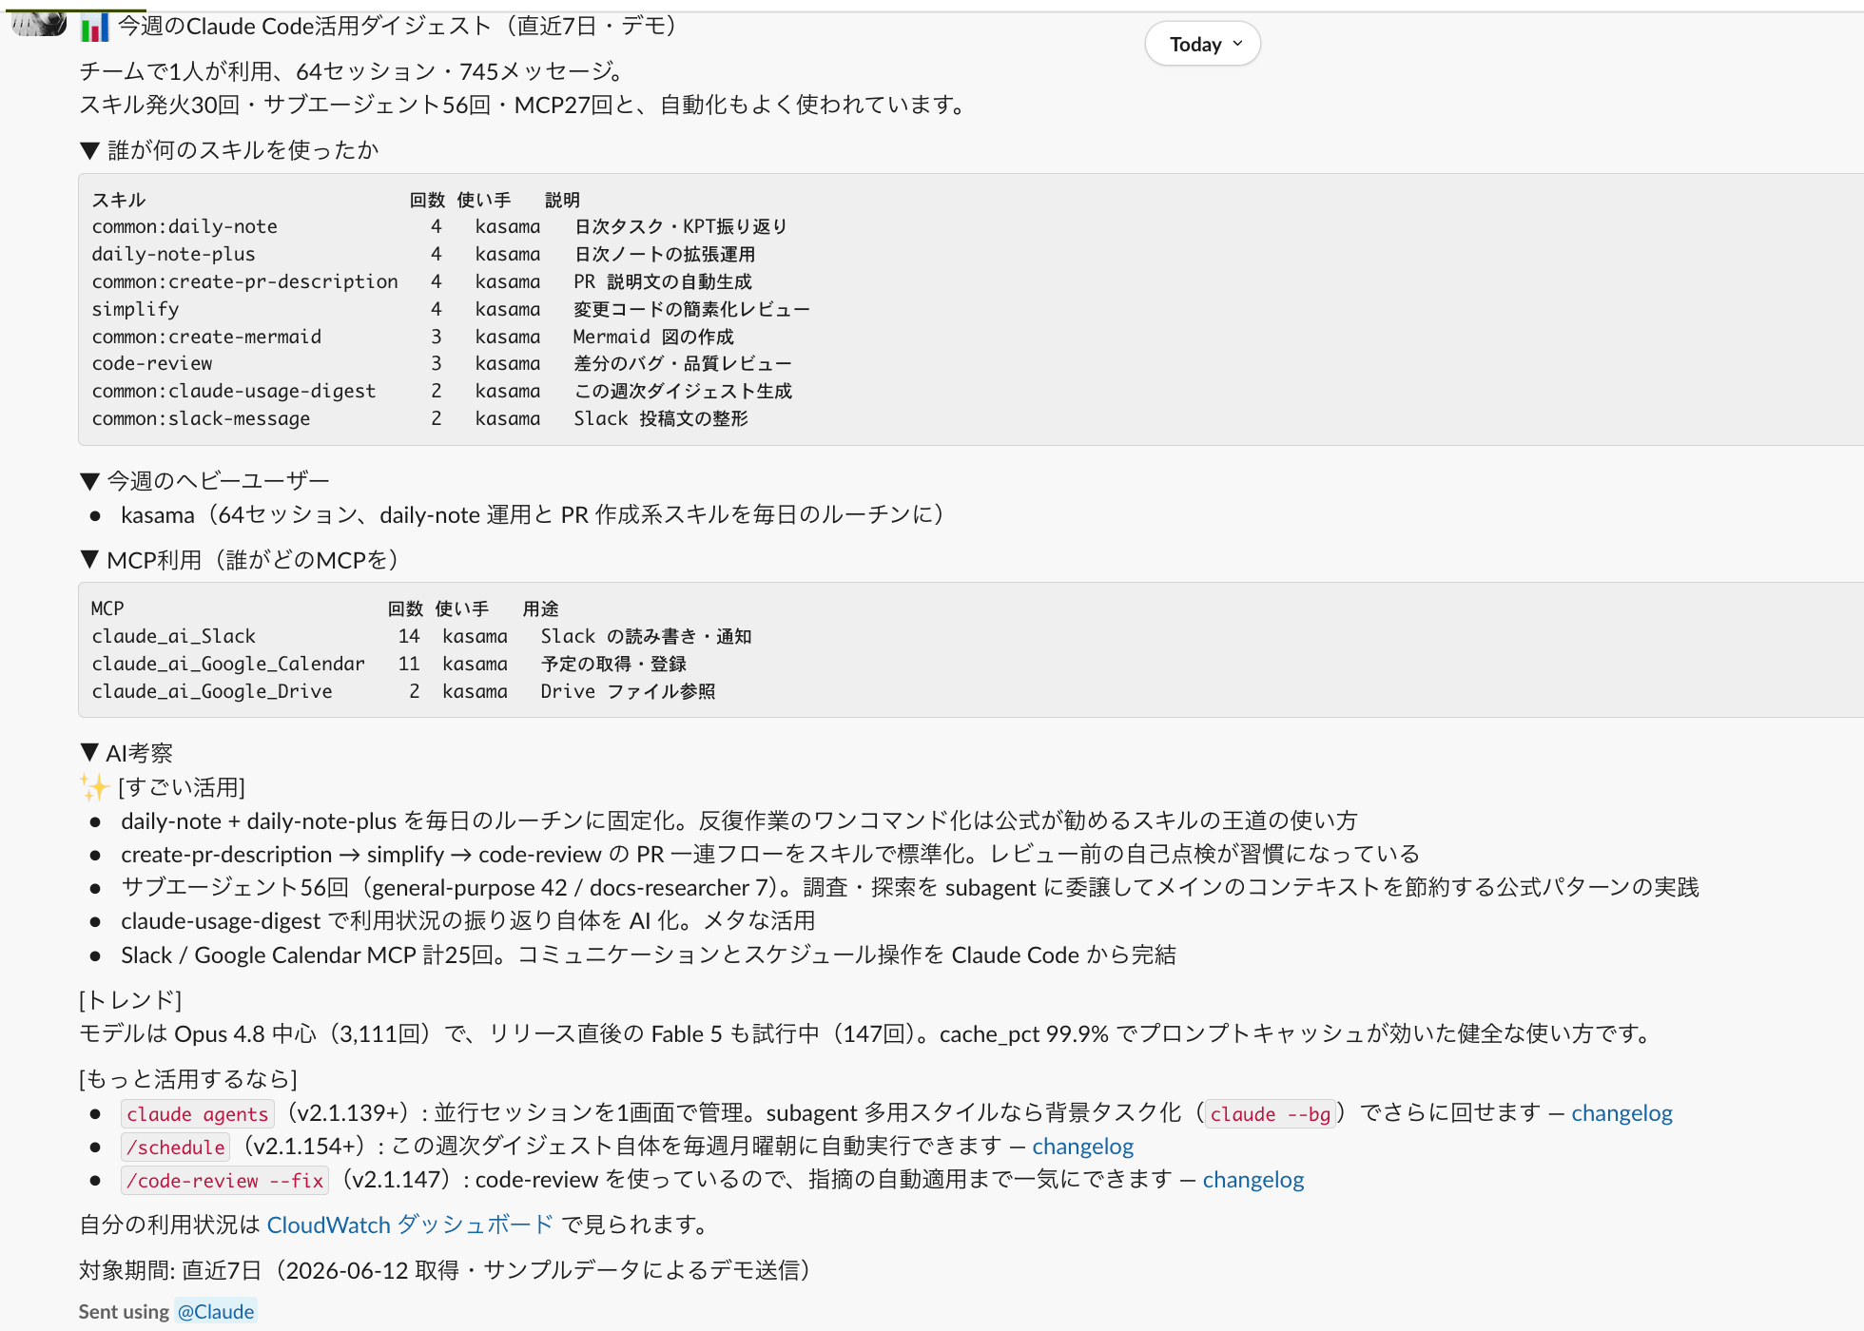Select the simplify skill cell in the table
Image resolution: width=1864 pixels, height=1331 pixels.
[135, 309]
